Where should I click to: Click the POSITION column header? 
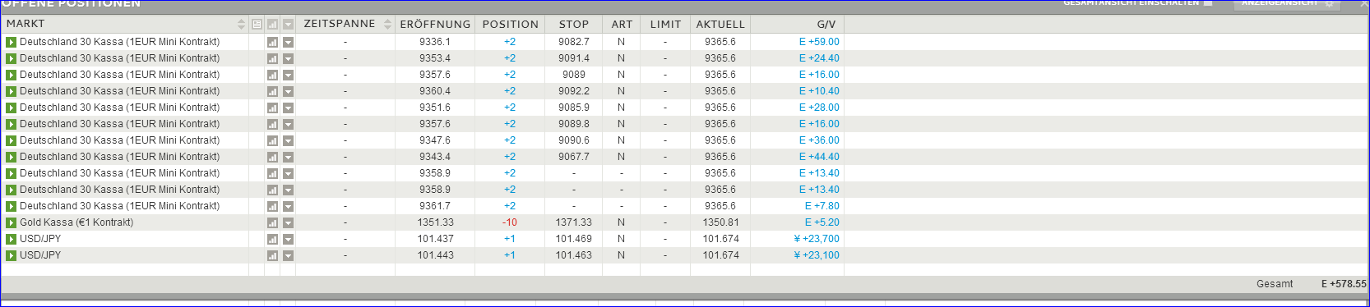[x=510, y=24]
